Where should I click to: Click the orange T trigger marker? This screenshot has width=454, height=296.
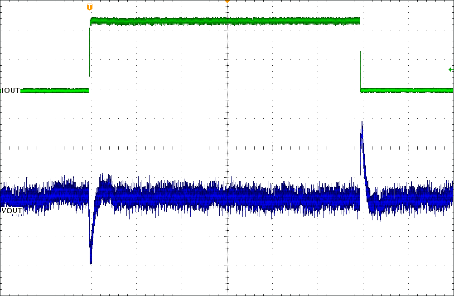90,7
